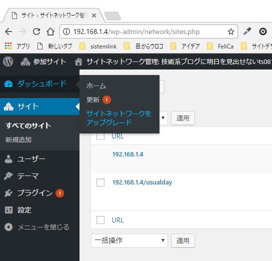
Task: Open the FeliCa bookmark folder
Action: click(x=220, y=46)
